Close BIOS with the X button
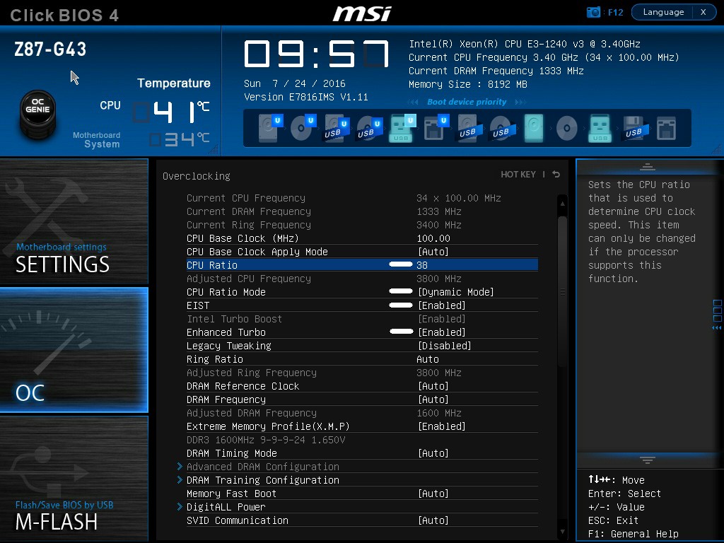 pyautogui.click(x=703, y=12)
